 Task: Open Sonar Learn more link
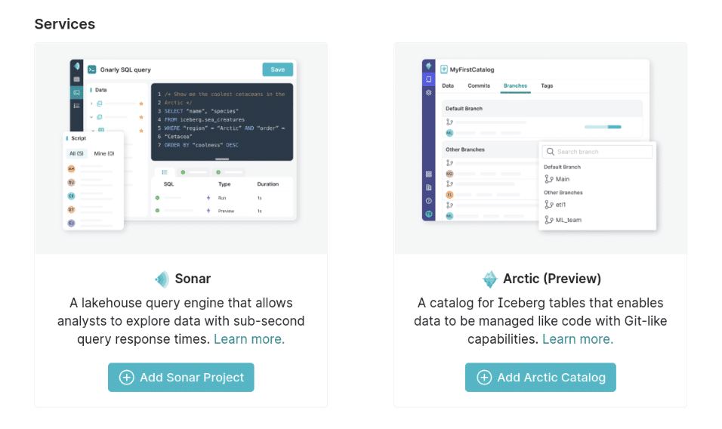(249, 339)
